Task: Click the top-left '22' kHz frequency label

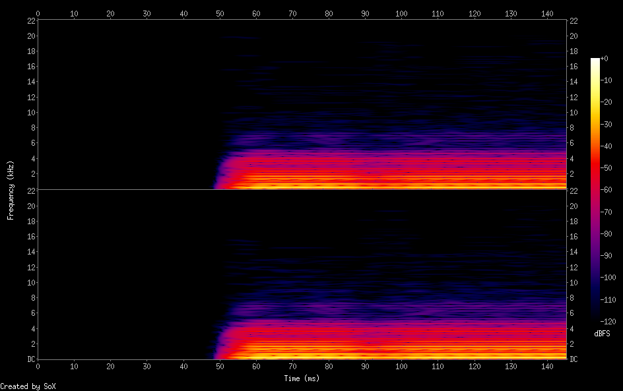Action: click(x=30, y=20)
